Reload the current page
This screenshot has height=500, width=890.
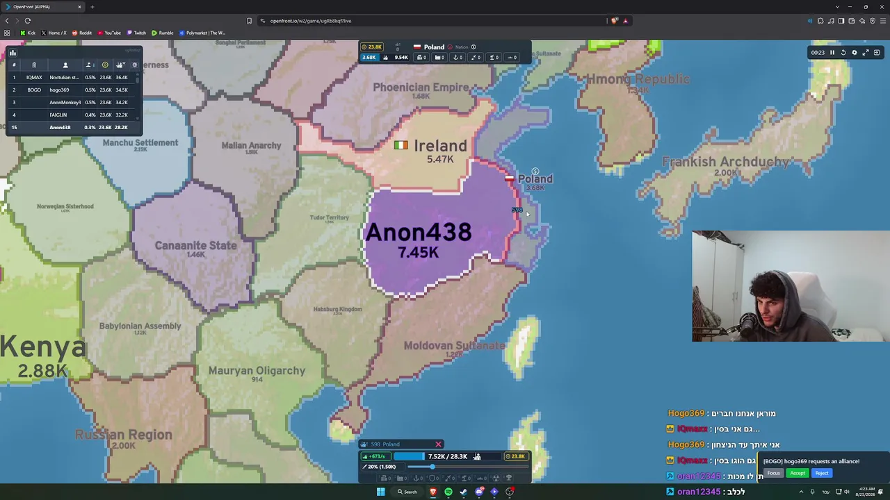pos(27,21)
